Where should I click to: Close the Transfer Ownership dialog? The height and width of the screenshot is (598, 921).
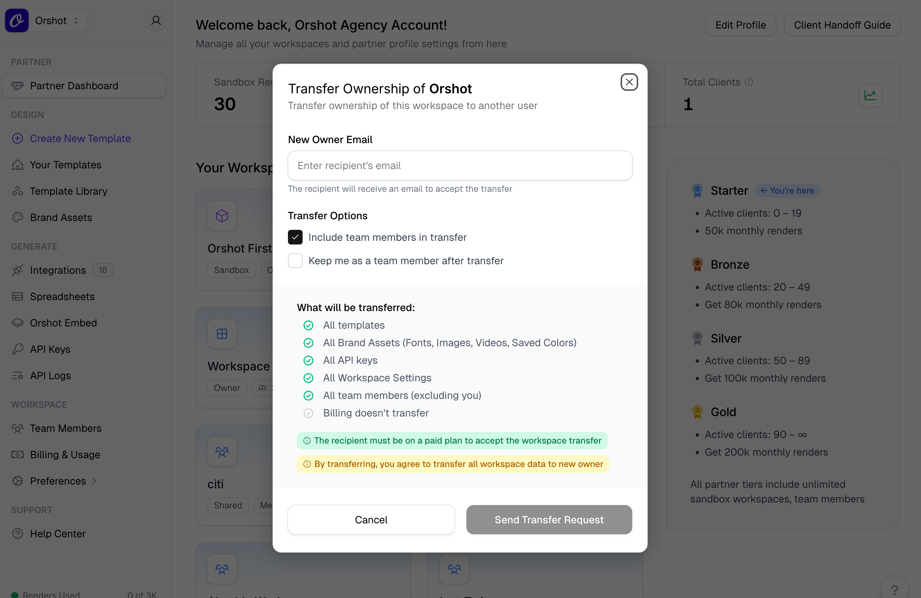pos(629,82)
